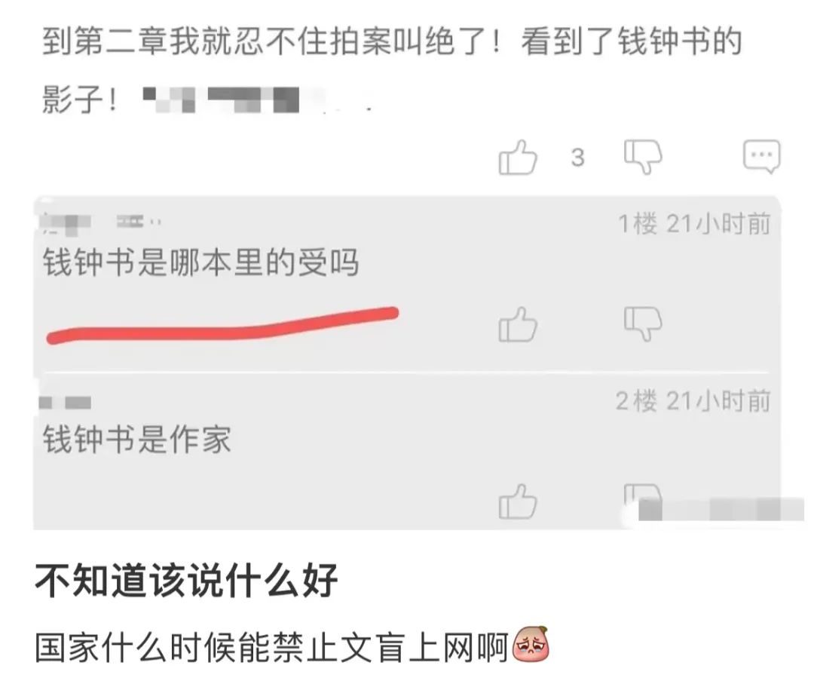
Task: Click the main comment text 到第二章我就忍不住拍案叫绝了
Action: pyautogui.click(x=271, y=41)
